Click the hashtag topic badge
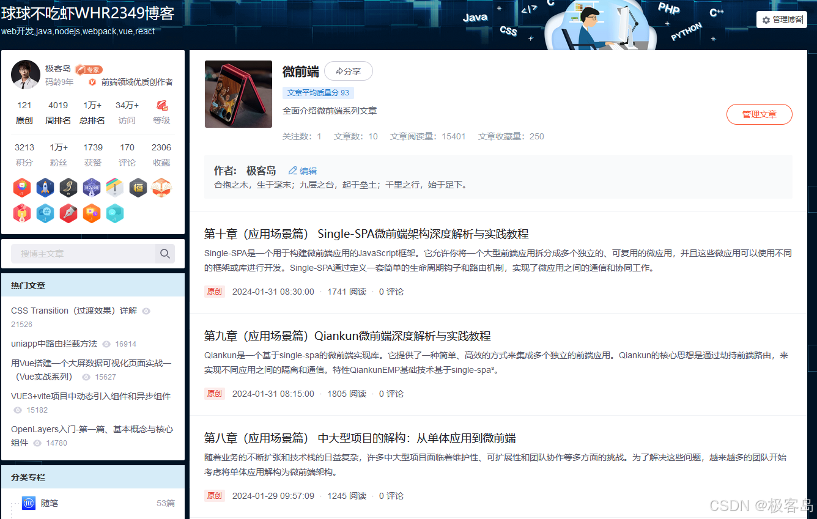Screen dimensions: 817x519 tap(45, 213)
